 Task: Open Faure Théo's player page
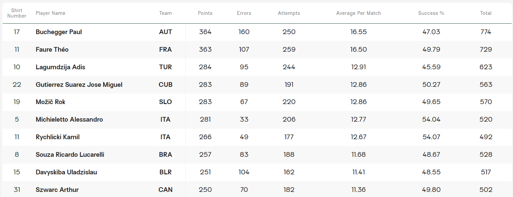pos(52,50)
